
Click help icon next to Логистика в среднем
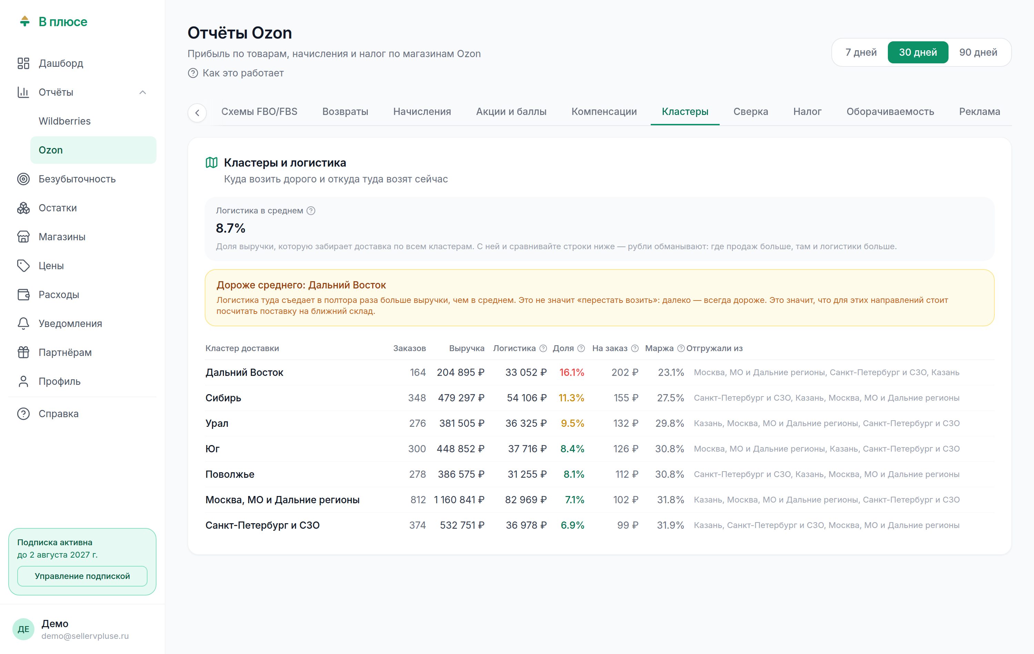[x=311, y=211]
